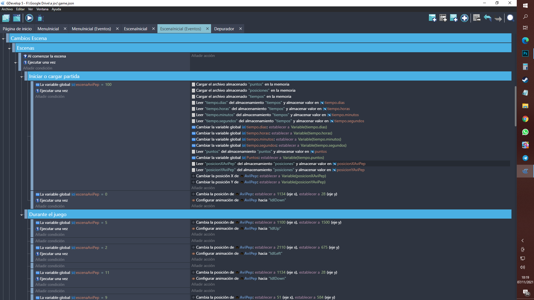Click the events sheet vertical scrollbar

[515, 106]
